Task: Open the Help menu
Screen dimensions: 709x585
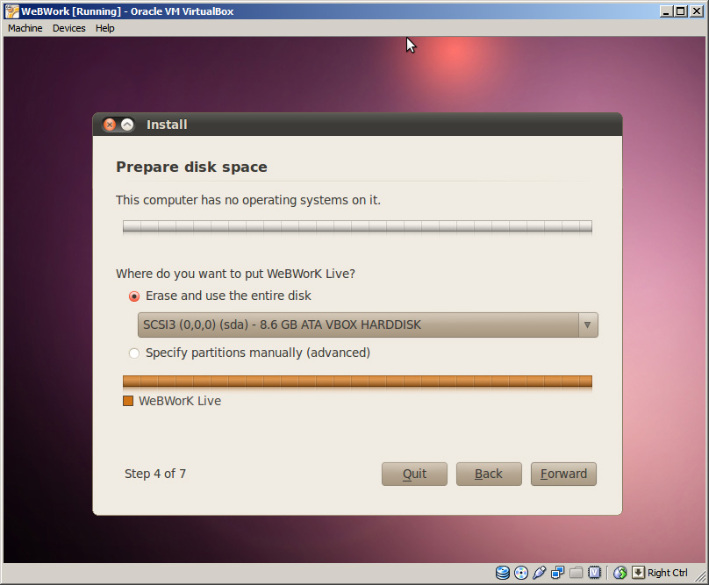Action: (x=105, y=28)
